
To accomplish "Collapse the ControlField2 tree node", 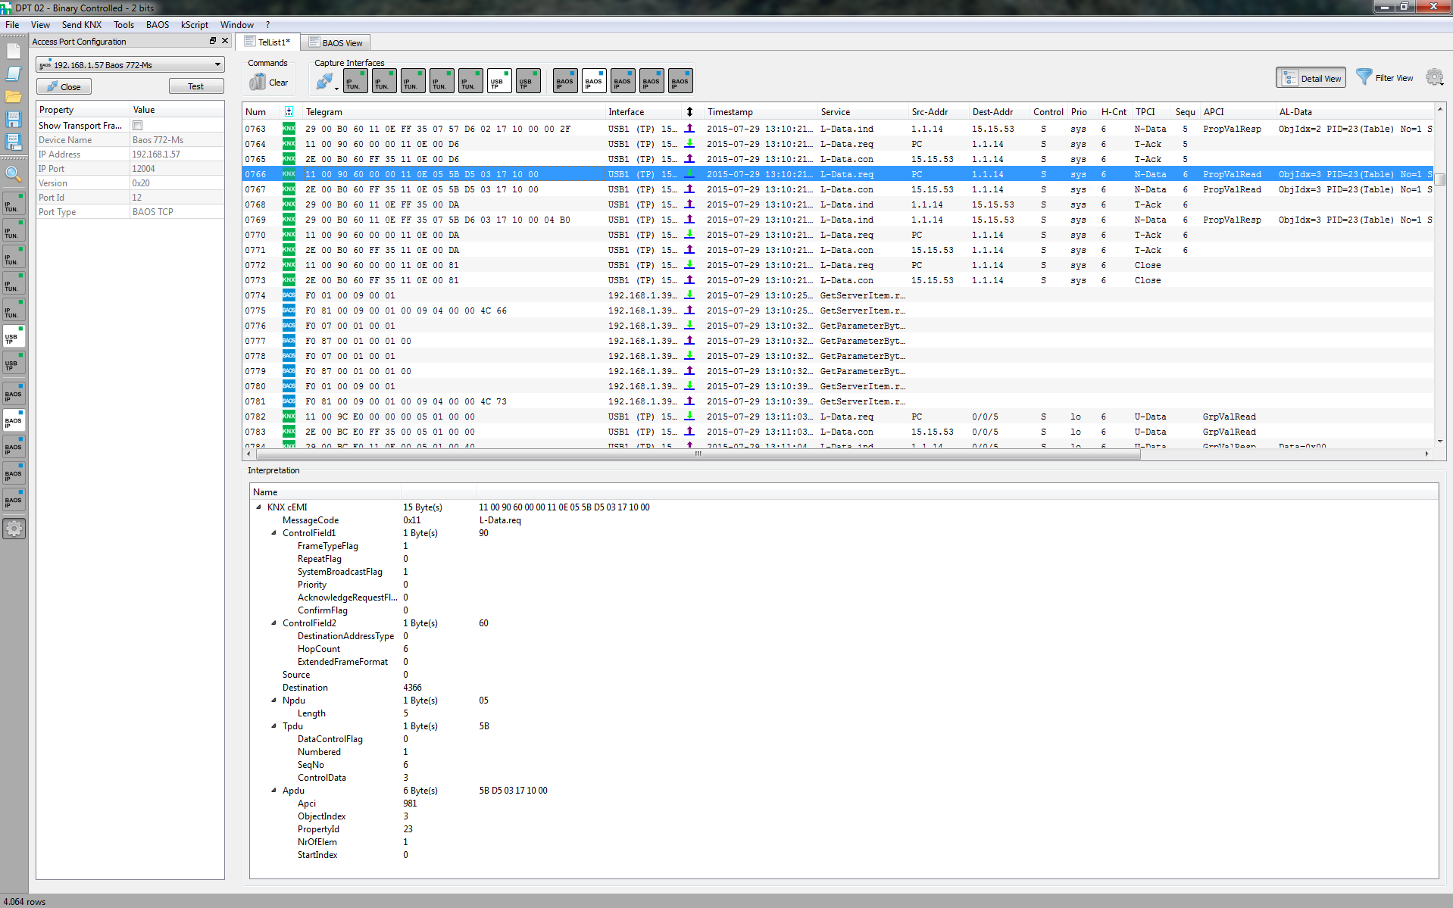I will [x=273, y=623].
